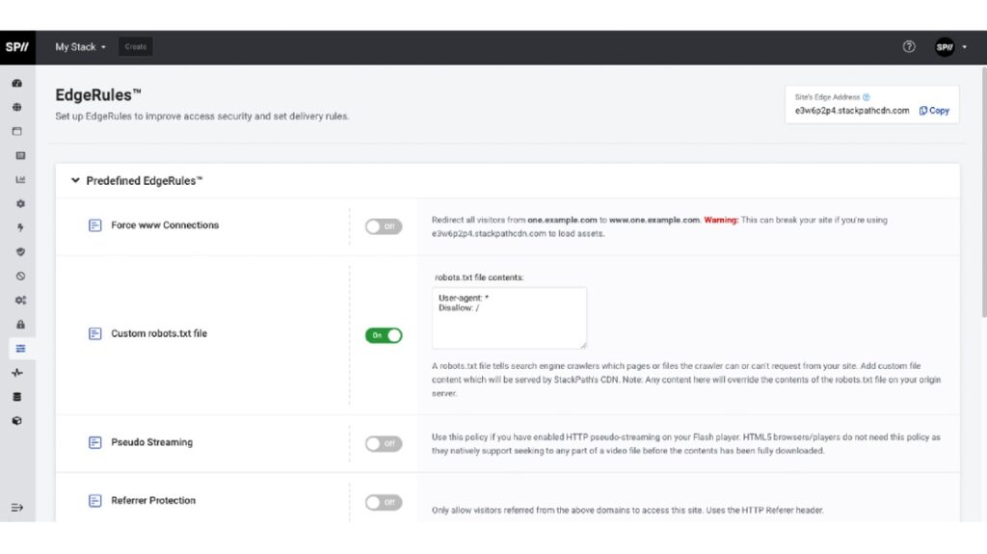Image resolution: width=987 pixels, height=554 pixels.
Task: Open the help question mark icon
Action: (x=908, y=46)
